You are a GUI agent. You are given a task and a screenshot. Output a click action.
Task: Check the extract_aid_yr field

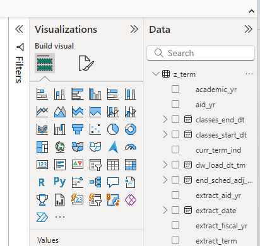tap(175, 195)
